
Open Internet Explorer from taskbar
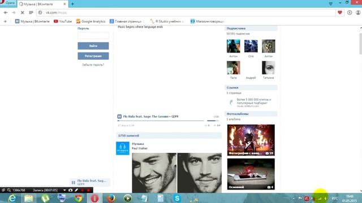tap(12, 198)
